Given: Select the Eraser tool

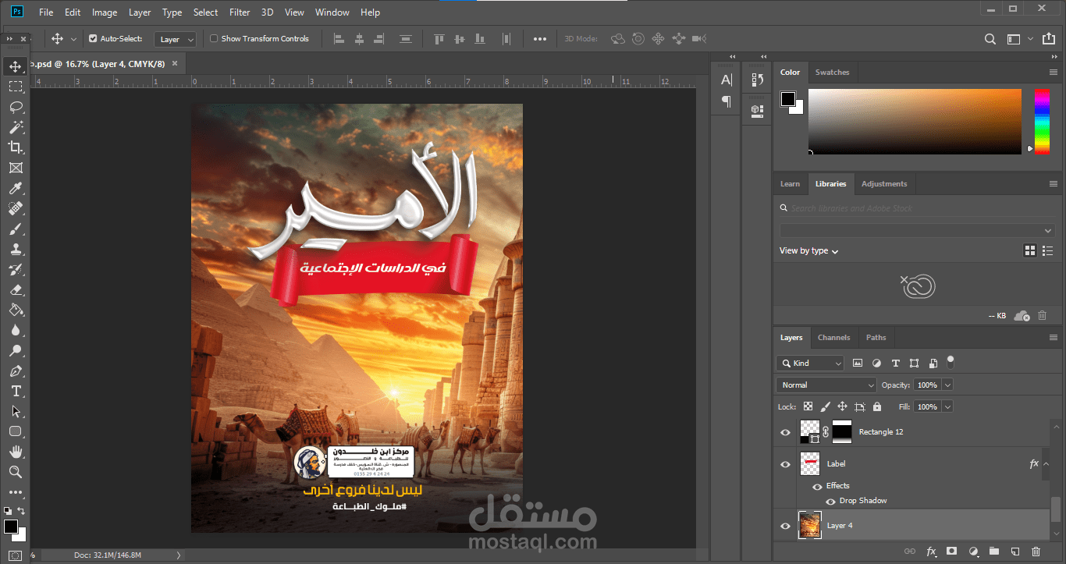Looking at the screenshot, I should click(16, 290).
